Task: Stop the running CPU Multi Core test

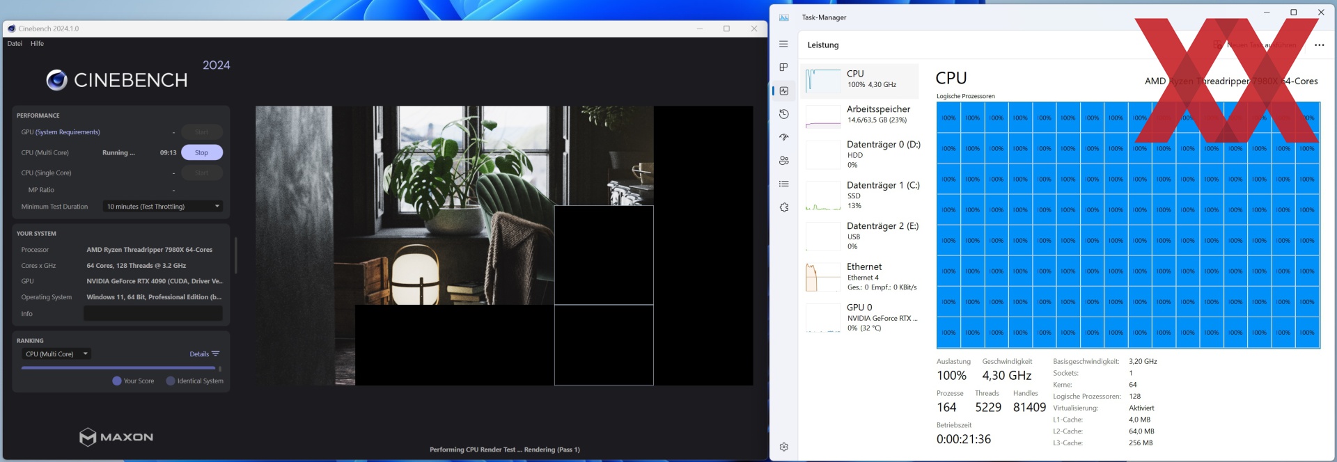Action: point(202,152)
